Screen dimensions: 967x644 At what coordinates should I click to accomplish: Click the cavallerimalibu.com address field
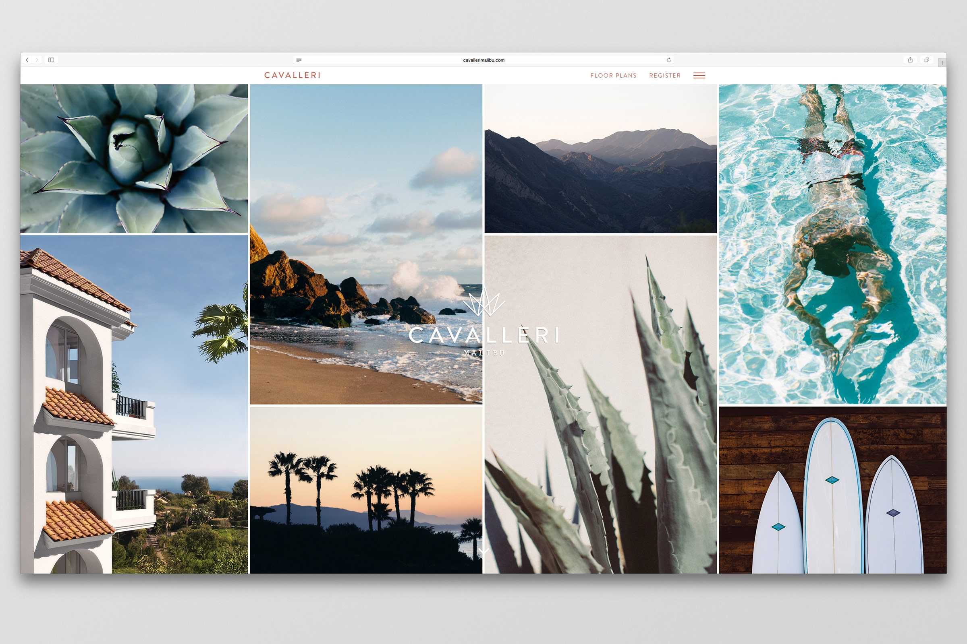tap(483, 60)
